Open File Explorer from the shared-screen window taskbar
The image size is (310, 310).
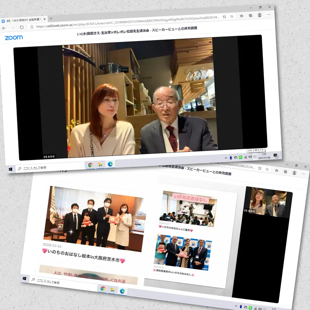113,290
